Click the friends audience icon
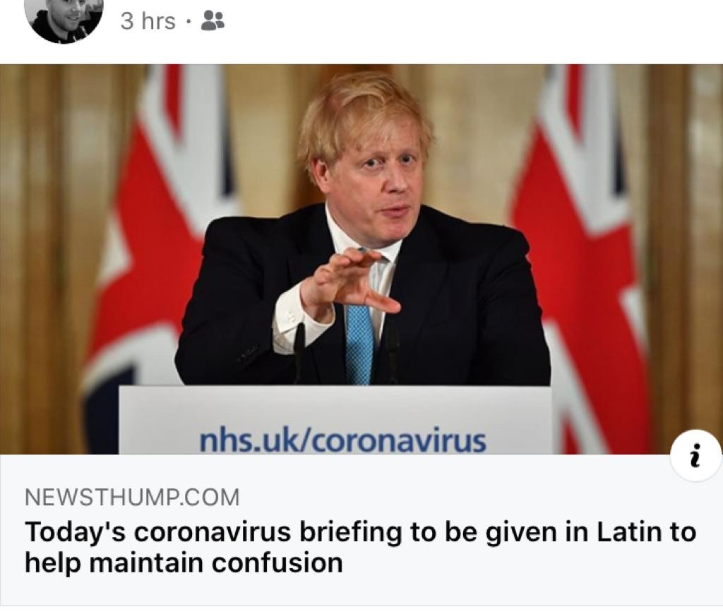This screenshot has height=614, width=723. pos(213,21)
